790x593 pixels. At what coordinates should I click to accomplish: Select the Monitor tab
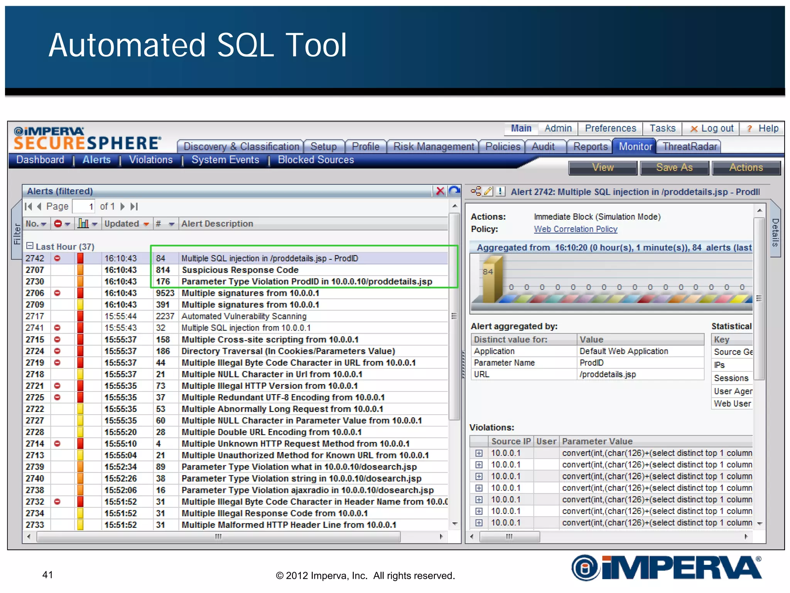[635, 146]
